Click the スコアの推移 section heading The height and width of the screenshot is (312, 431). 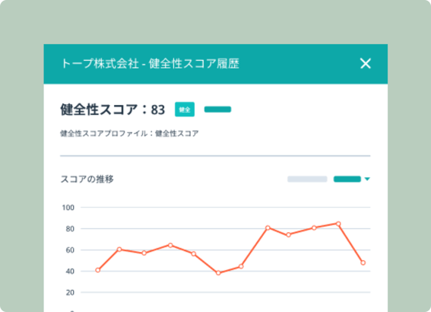[x=87, y=179]
